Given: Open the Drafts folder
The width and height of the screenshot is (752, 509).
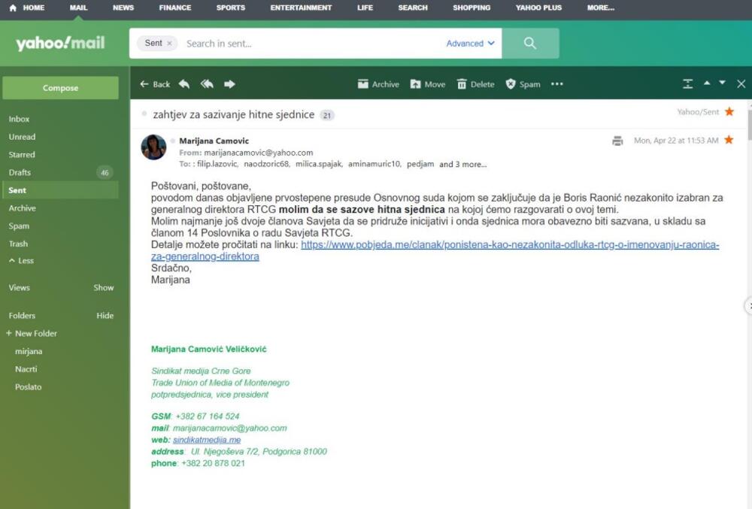Looking at the screenshot, I should tap(20, 173).
